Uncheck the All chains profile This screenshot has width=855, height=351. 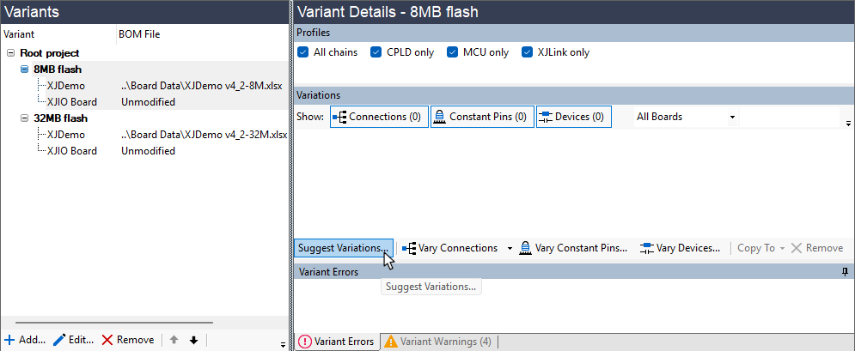tap(302, 52)
